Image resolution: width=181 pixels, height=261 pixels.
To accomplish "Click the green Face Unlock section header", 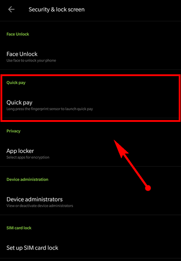I will (x=18, y=34).
